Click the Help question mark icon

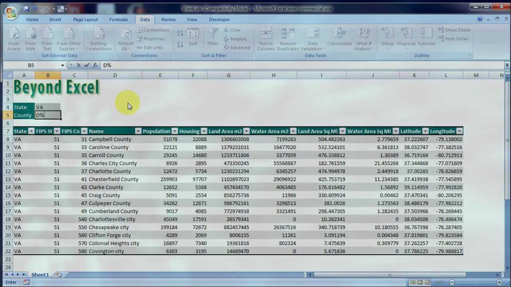[x=480, y=19]
